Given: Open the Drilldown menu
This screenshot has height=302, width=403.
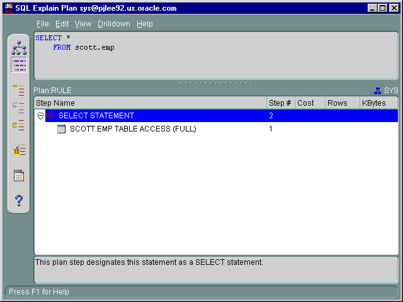Looking at the screenshot, I should [x=113, y=24].
